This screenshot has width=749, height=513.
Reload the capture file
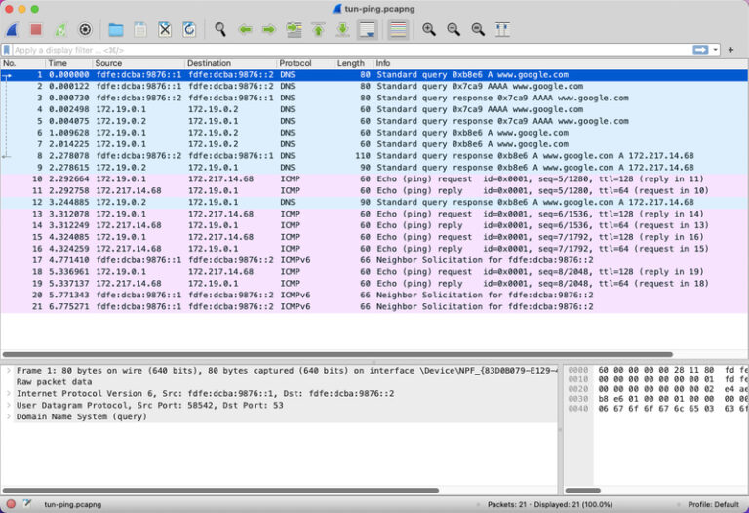point(188,30)
